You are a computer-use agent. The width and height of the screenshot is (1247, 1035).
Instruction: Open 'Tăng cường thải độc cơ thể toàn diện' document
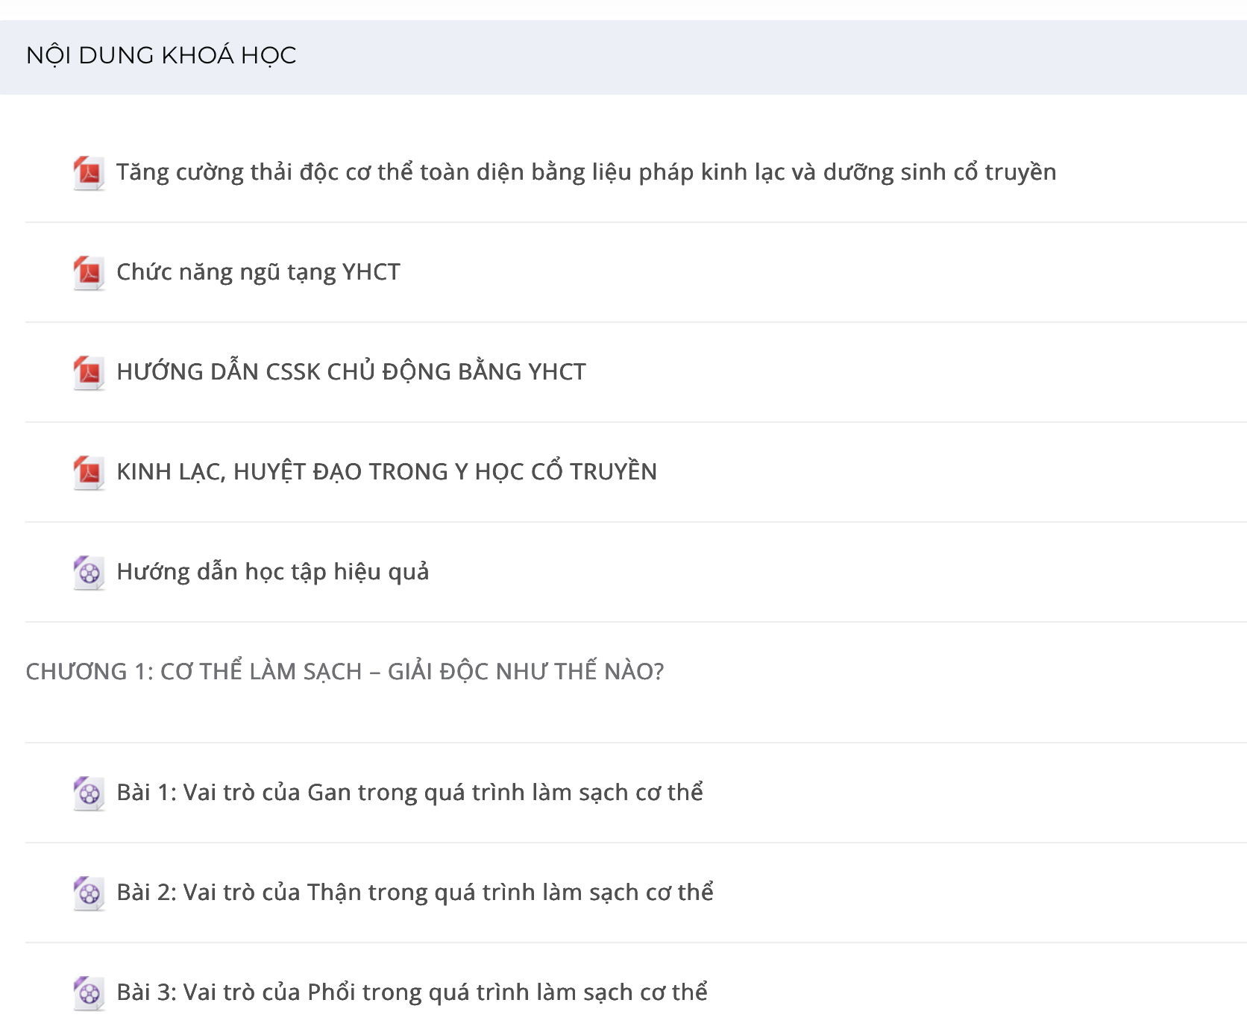click(585, 172)
